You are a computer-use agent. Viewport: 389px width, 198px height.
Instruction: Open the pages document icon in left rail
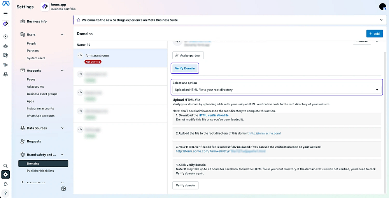pos(5,55)
